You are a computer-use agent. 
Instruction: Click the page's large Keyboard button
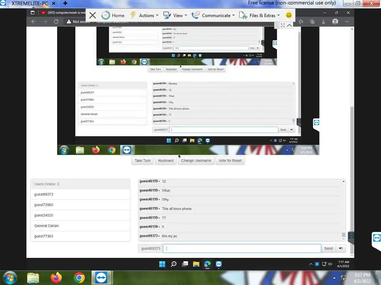[x=166, y=160]
